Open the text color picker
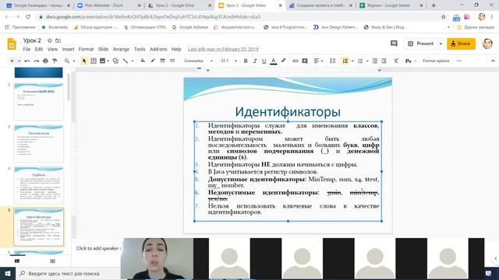 pos(274,61)
